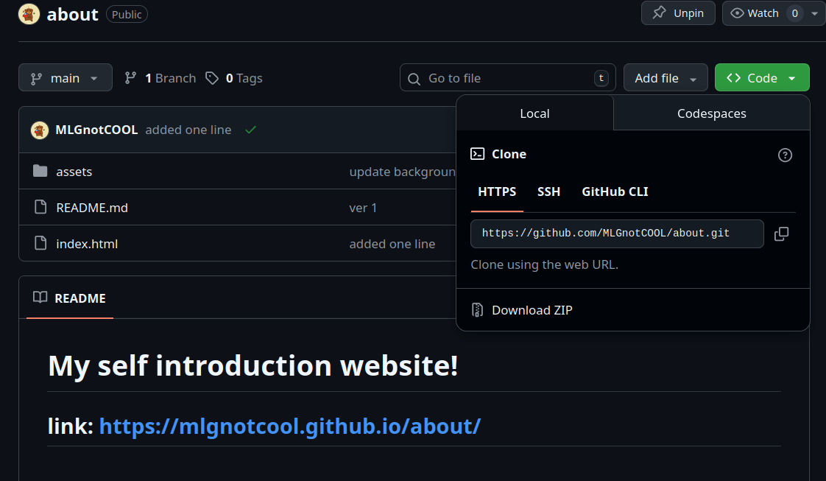
Task: Click the README book icon
Action: (40, 297)
